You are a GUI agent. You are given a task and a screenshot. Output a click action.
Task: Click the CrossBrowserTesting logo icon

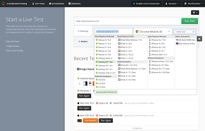point(3,4)
